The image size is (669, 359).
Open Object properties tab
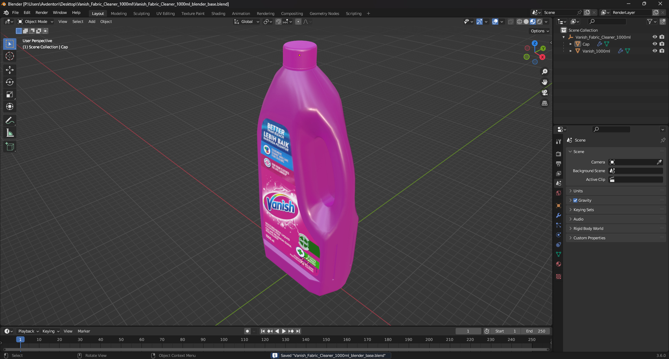click(559, 206)
